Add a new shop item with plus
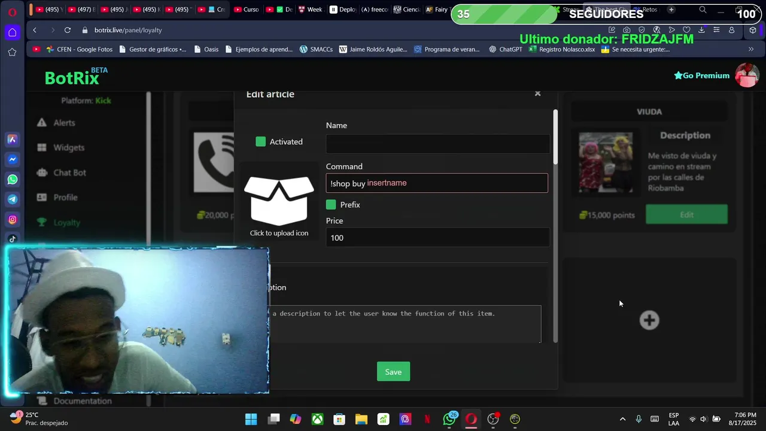 point(649,320)
